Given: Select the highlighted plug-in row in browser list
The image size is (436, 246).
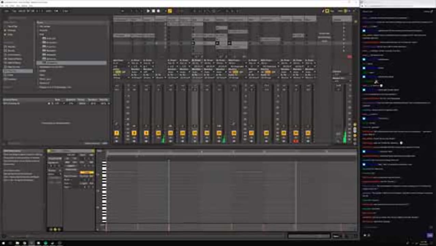Looking at the screenshot, I should click(72, 63).
